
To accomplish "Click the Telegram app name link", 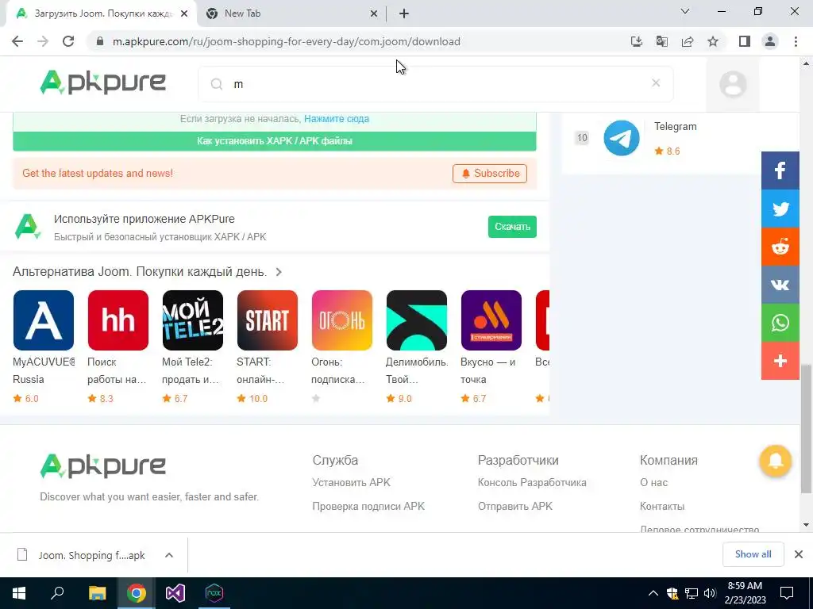I will [675, 126].
